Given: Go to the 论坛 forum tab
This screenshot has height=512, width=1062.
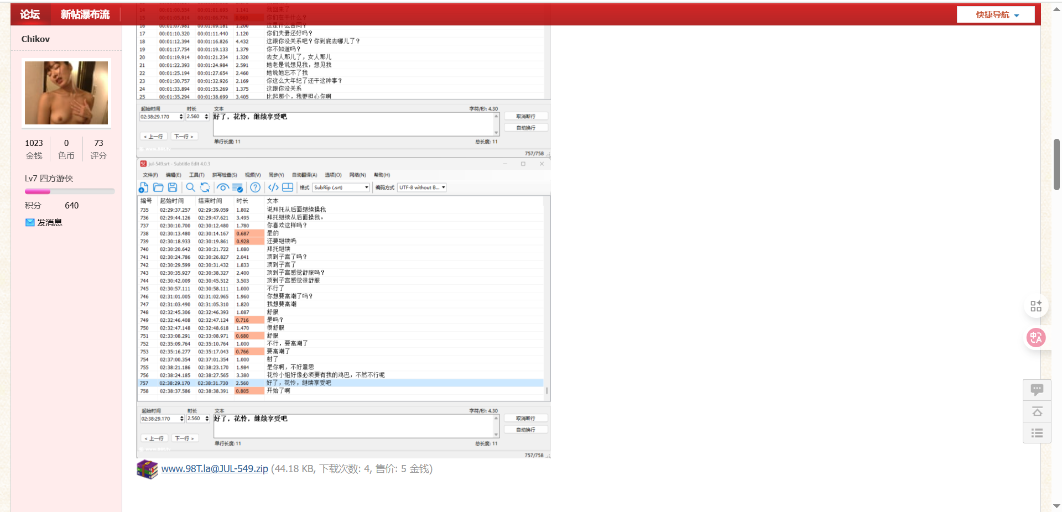Looking at the screenshot, I should 30,14.
